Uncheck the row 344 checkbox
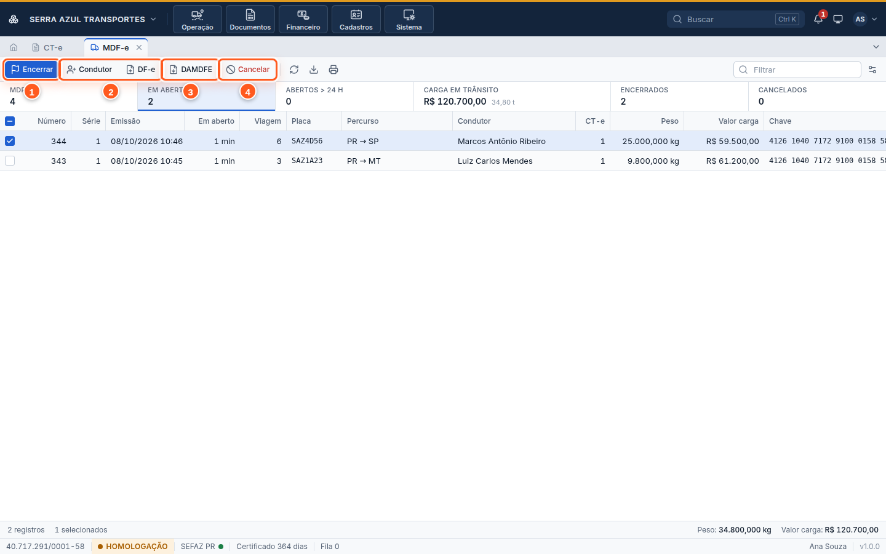Screen dimensions: 886x554 [x=10, y=141]
